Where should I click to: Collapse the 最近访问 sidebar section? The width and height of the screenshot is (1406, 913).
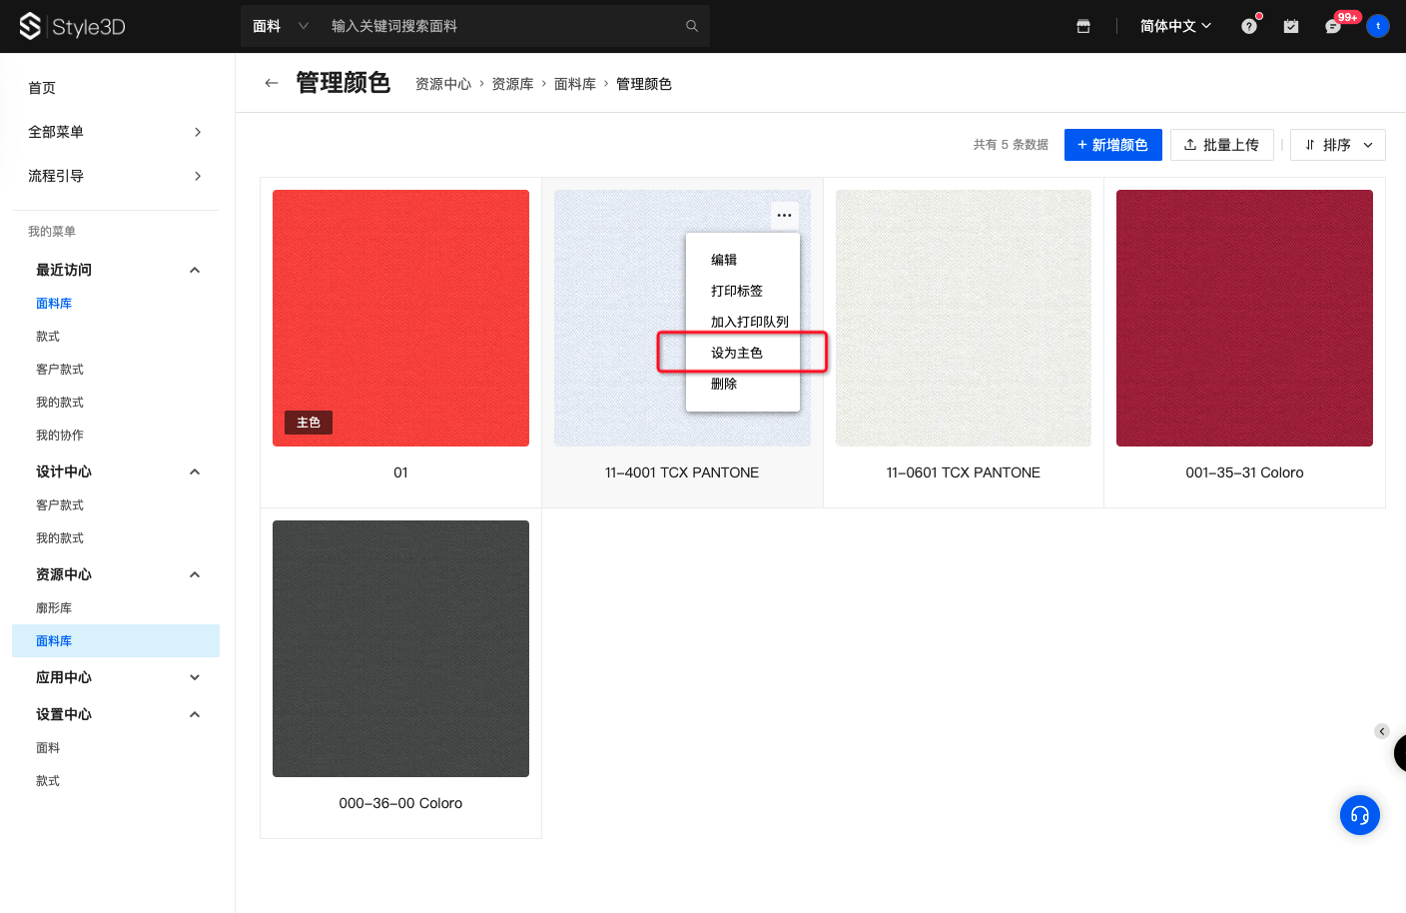(195, 270)
